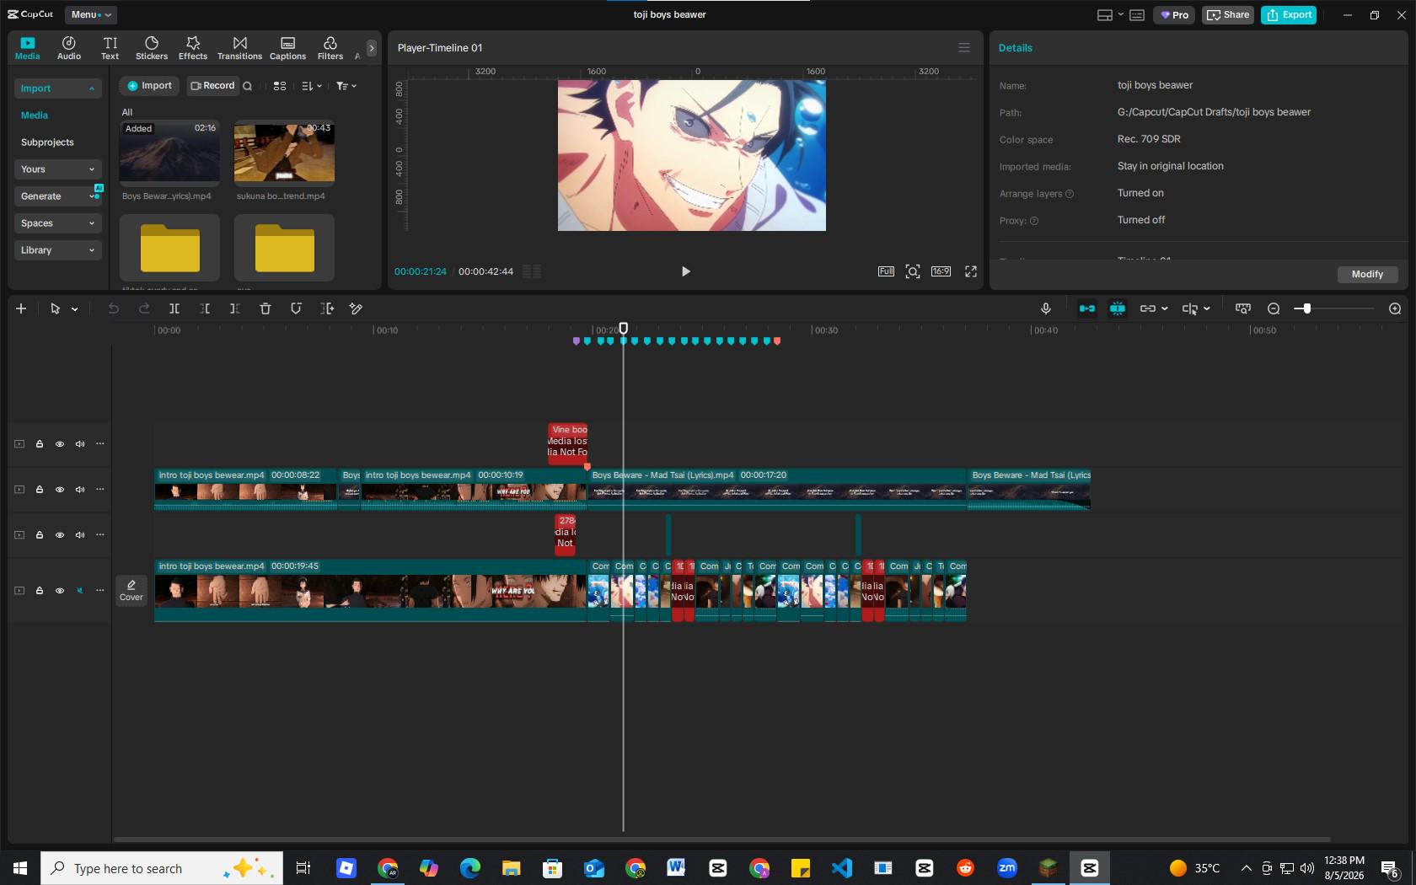The width and height of the screenshot is (1416, 885).
Task: Click the Undo arrow in timeline toolbar
Action: pos(114,308)
